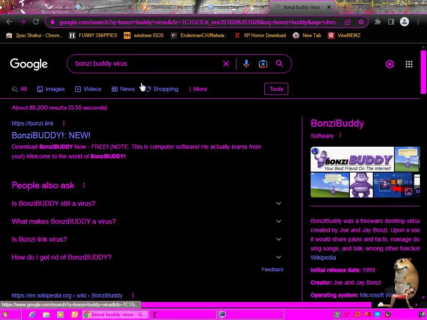Click the horizontal scrollbar at page bottom
The image size is (427, 320).
click(256, 305)
